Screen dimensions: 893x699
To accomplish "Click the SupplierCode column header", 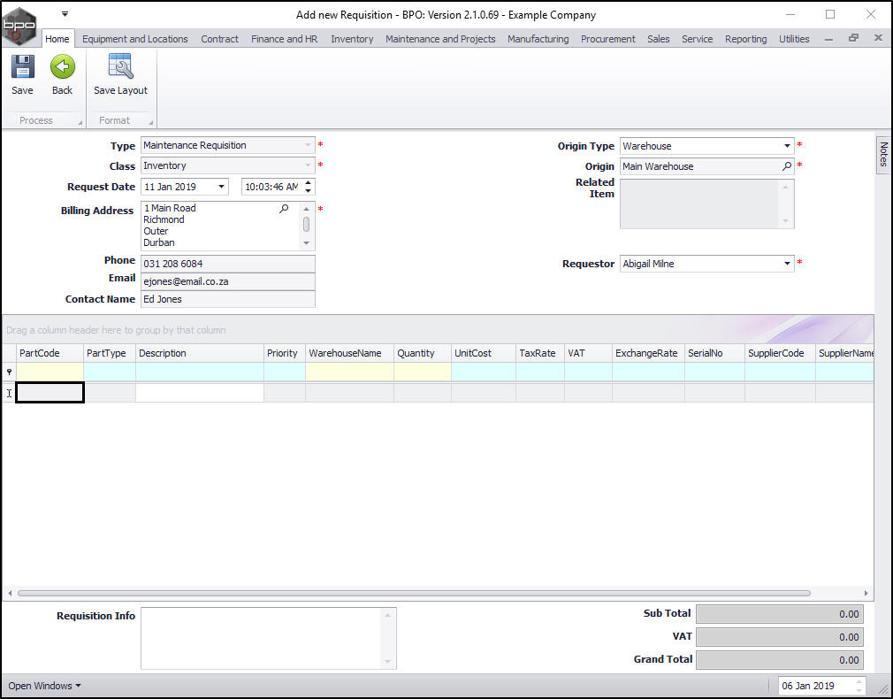I will click(x=780, y=353).
